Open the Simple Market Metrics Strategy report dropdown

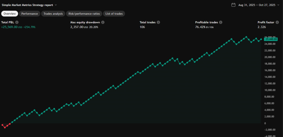(x=56, y=5)
